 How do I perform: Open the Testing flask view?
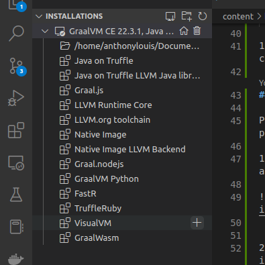(16, 195)
